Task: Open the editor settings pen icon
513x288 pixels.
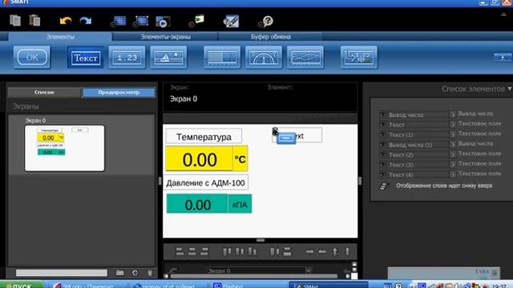Action: (x=231, y=22)
